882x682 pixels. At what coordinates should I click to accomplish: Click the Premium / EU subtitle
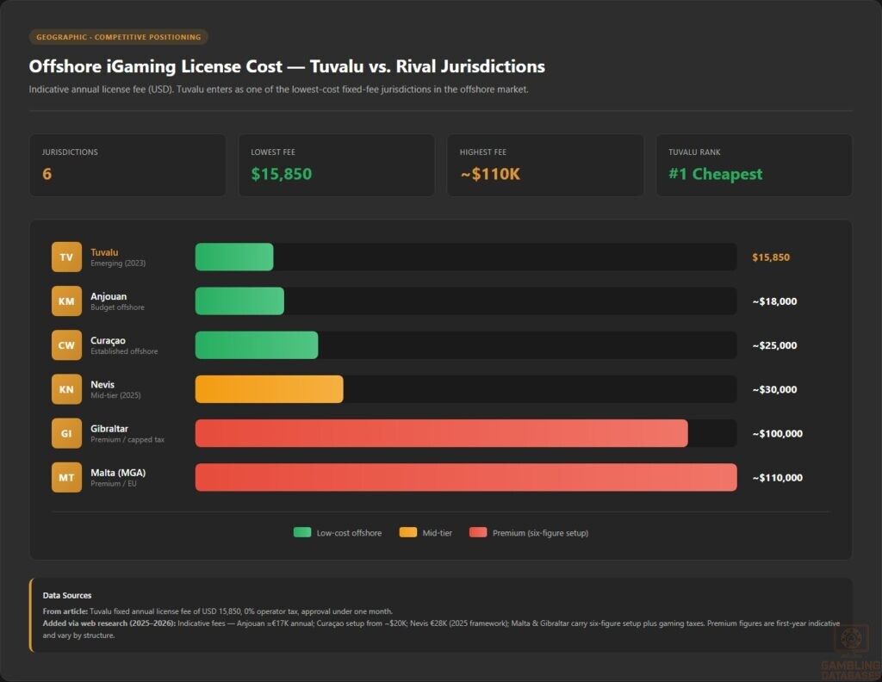pos(114,484)
